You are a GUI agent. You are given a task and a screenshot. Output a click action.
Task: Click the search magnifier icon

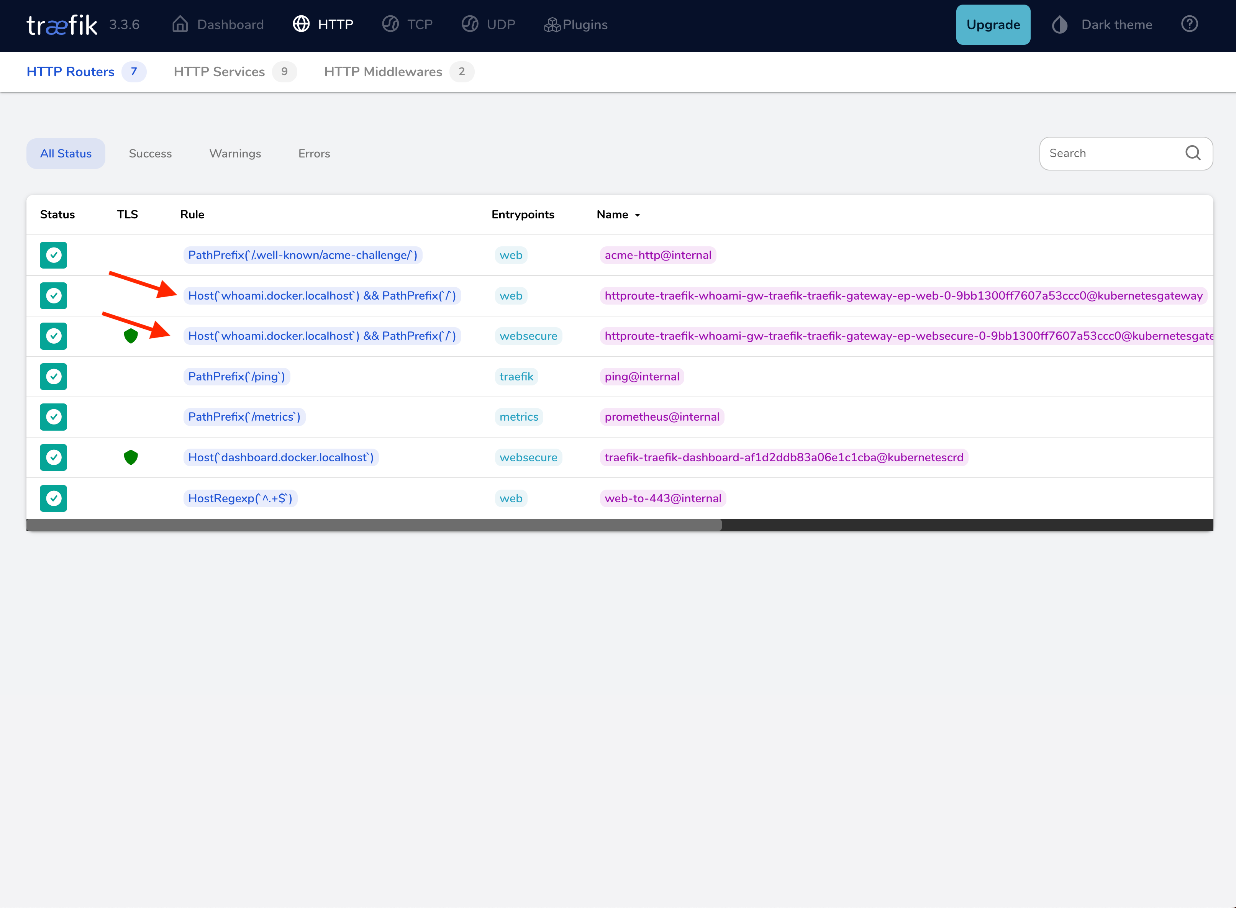pyautogui.click(x=1193, y=153)
